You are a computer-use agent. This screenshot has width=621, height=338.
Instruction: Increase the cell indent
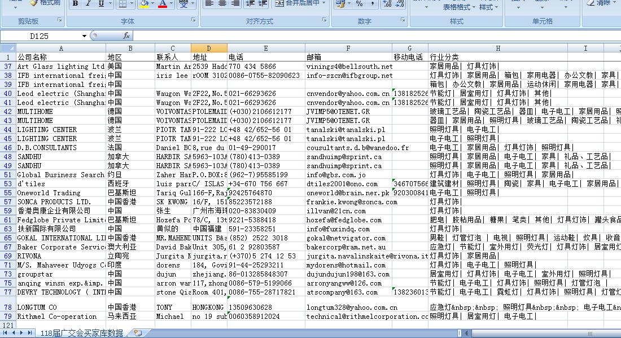click(263, 3)
